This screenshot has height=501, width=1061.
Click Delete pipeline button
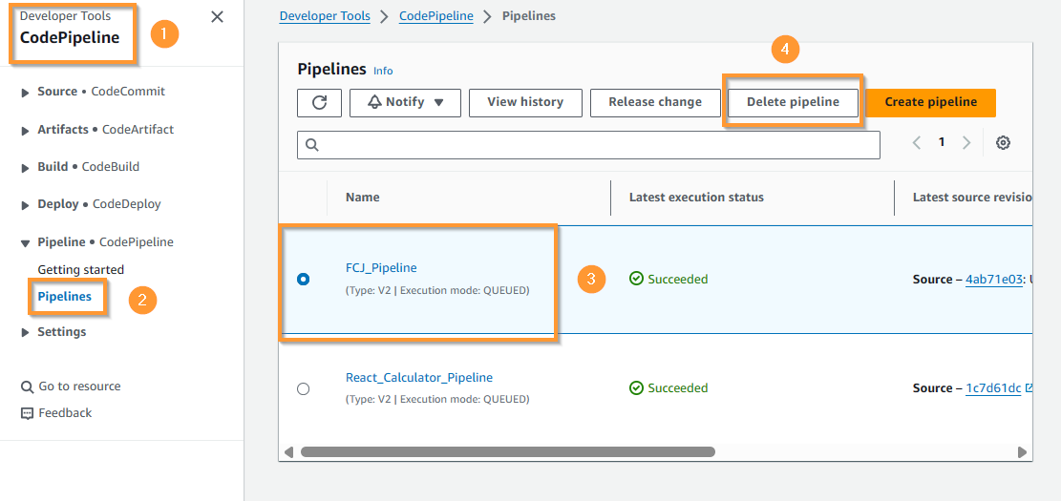[x=793, y=103]
